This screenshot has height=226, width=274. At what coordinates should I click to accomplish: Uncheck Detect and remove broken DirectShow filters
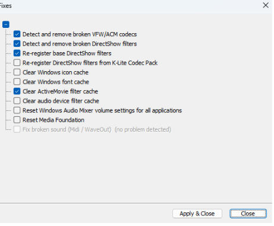(x=17, y=44)
